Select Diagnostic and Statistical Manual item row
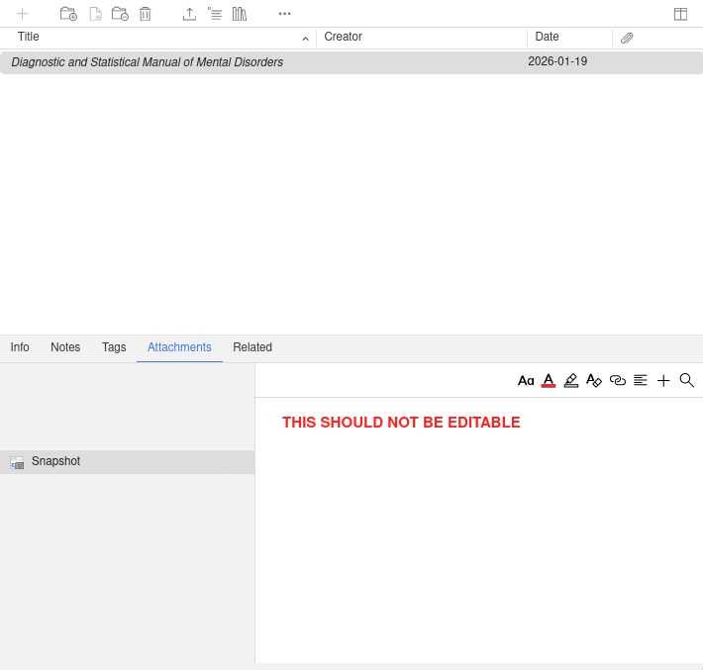This screenshot has height=670, width=703. (x=351, y=62)
